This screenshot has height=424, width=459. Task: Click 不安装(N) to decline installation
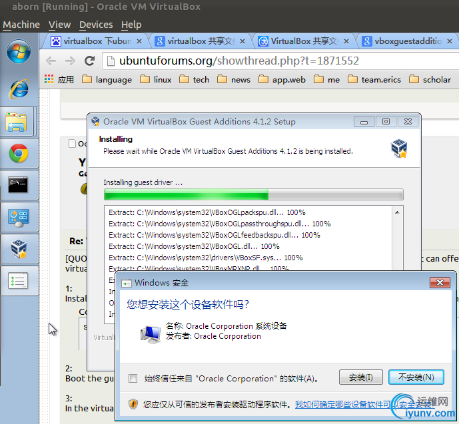(416, 377)
